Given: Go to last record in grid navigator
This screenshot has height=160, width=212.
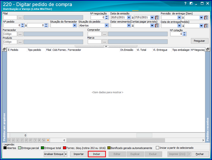Looking at the screenshot, I should [31, 140].
